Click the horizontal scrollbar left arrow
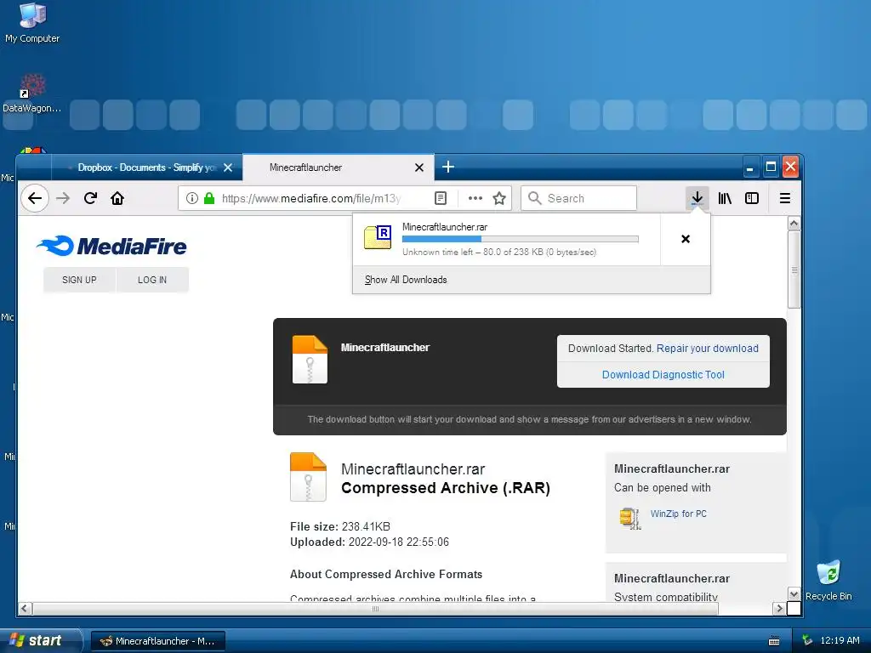The height and width of the screenshot is (653, 871). [25, 609]
